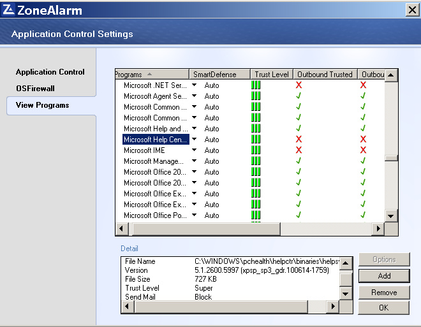This screenshot has height=327, width=421.
Task: Open SmartDefense dropdown for Microsoft Manage...
Action: tap(194, 161)
